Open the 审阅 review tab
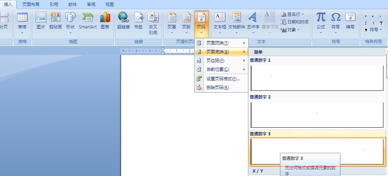The height and width of the screenshot is (176, 388). click(91, 5)
